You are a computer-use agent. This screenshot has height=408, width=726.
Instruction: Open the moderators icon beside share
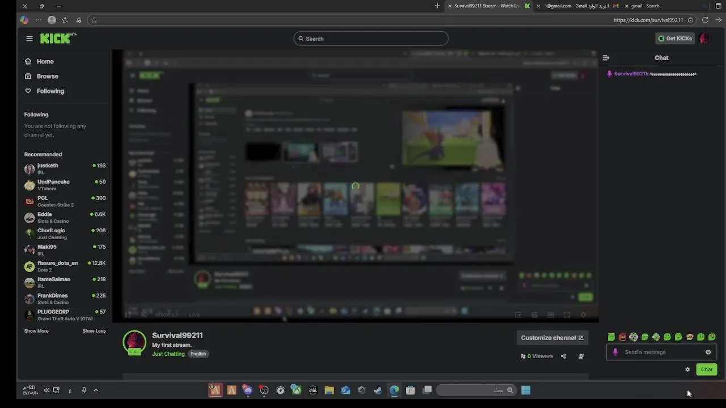(581, 356)
